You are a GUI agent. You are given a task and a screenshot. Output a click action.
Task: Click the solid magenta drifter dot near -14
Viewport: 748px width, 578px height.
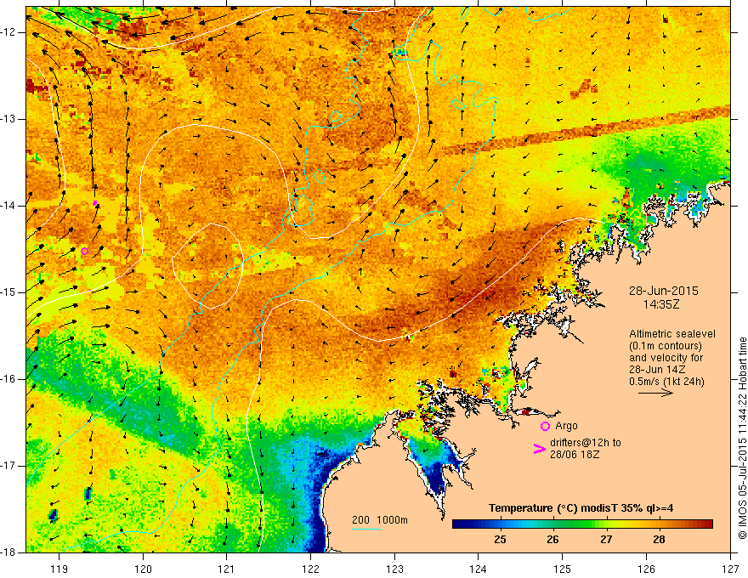(x=95, y=203)
